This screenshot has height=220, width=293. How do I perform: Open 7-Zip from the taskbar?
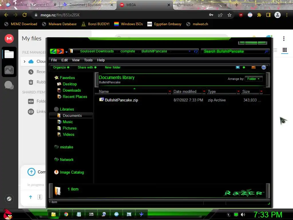coord(91,214)
